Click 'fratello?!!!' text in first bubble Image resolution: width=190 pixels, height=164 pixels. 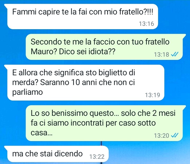(136, 12)
